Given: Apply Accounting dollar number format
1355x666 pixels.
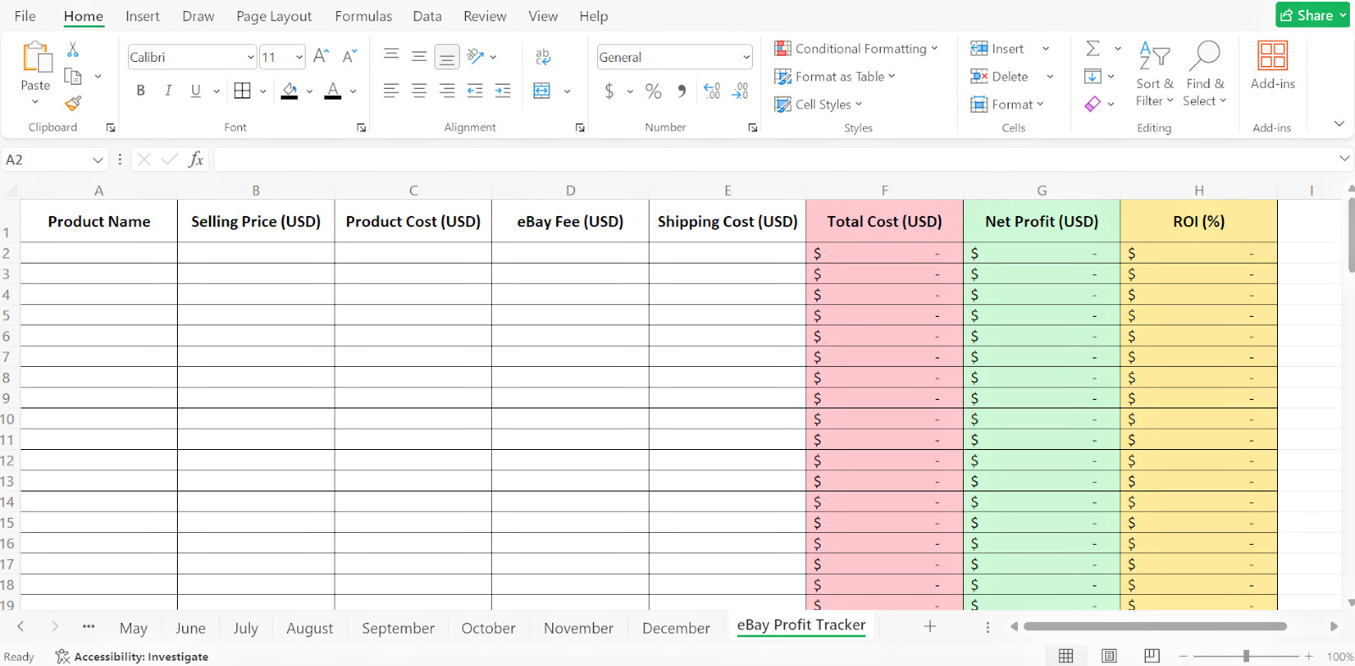Looking at the screenshot, I should point(609,91).
